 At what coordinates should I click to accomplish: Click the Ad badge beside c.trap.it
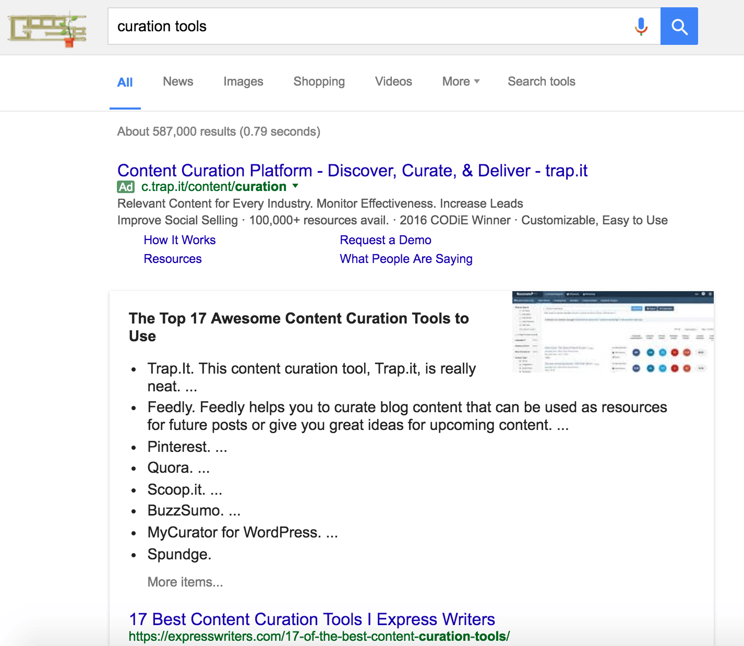[126, 187]
